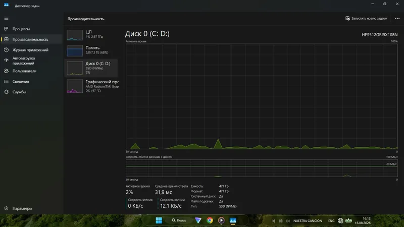Viewport: 404px width, 227px height.
Task: Click the 31,9 мс response time value
Action: [x=163, y=192]
